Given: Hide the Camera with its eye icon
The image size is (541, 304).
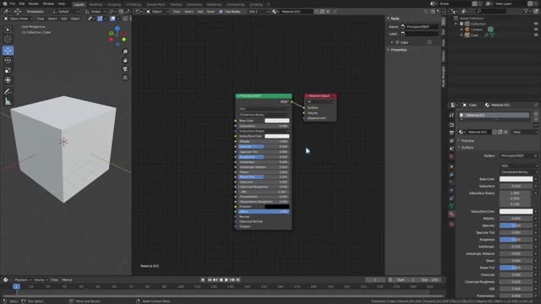Looking at the screenshot, I should coord(536,30).
